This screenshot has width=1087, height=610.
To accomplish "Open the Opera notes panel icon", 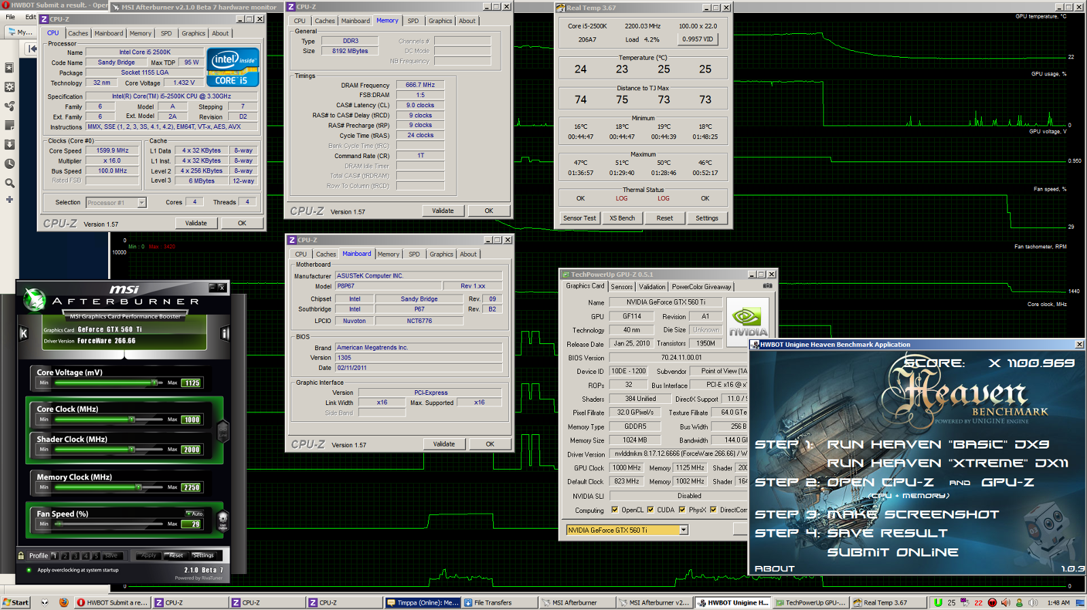I will tap(10, 125).
